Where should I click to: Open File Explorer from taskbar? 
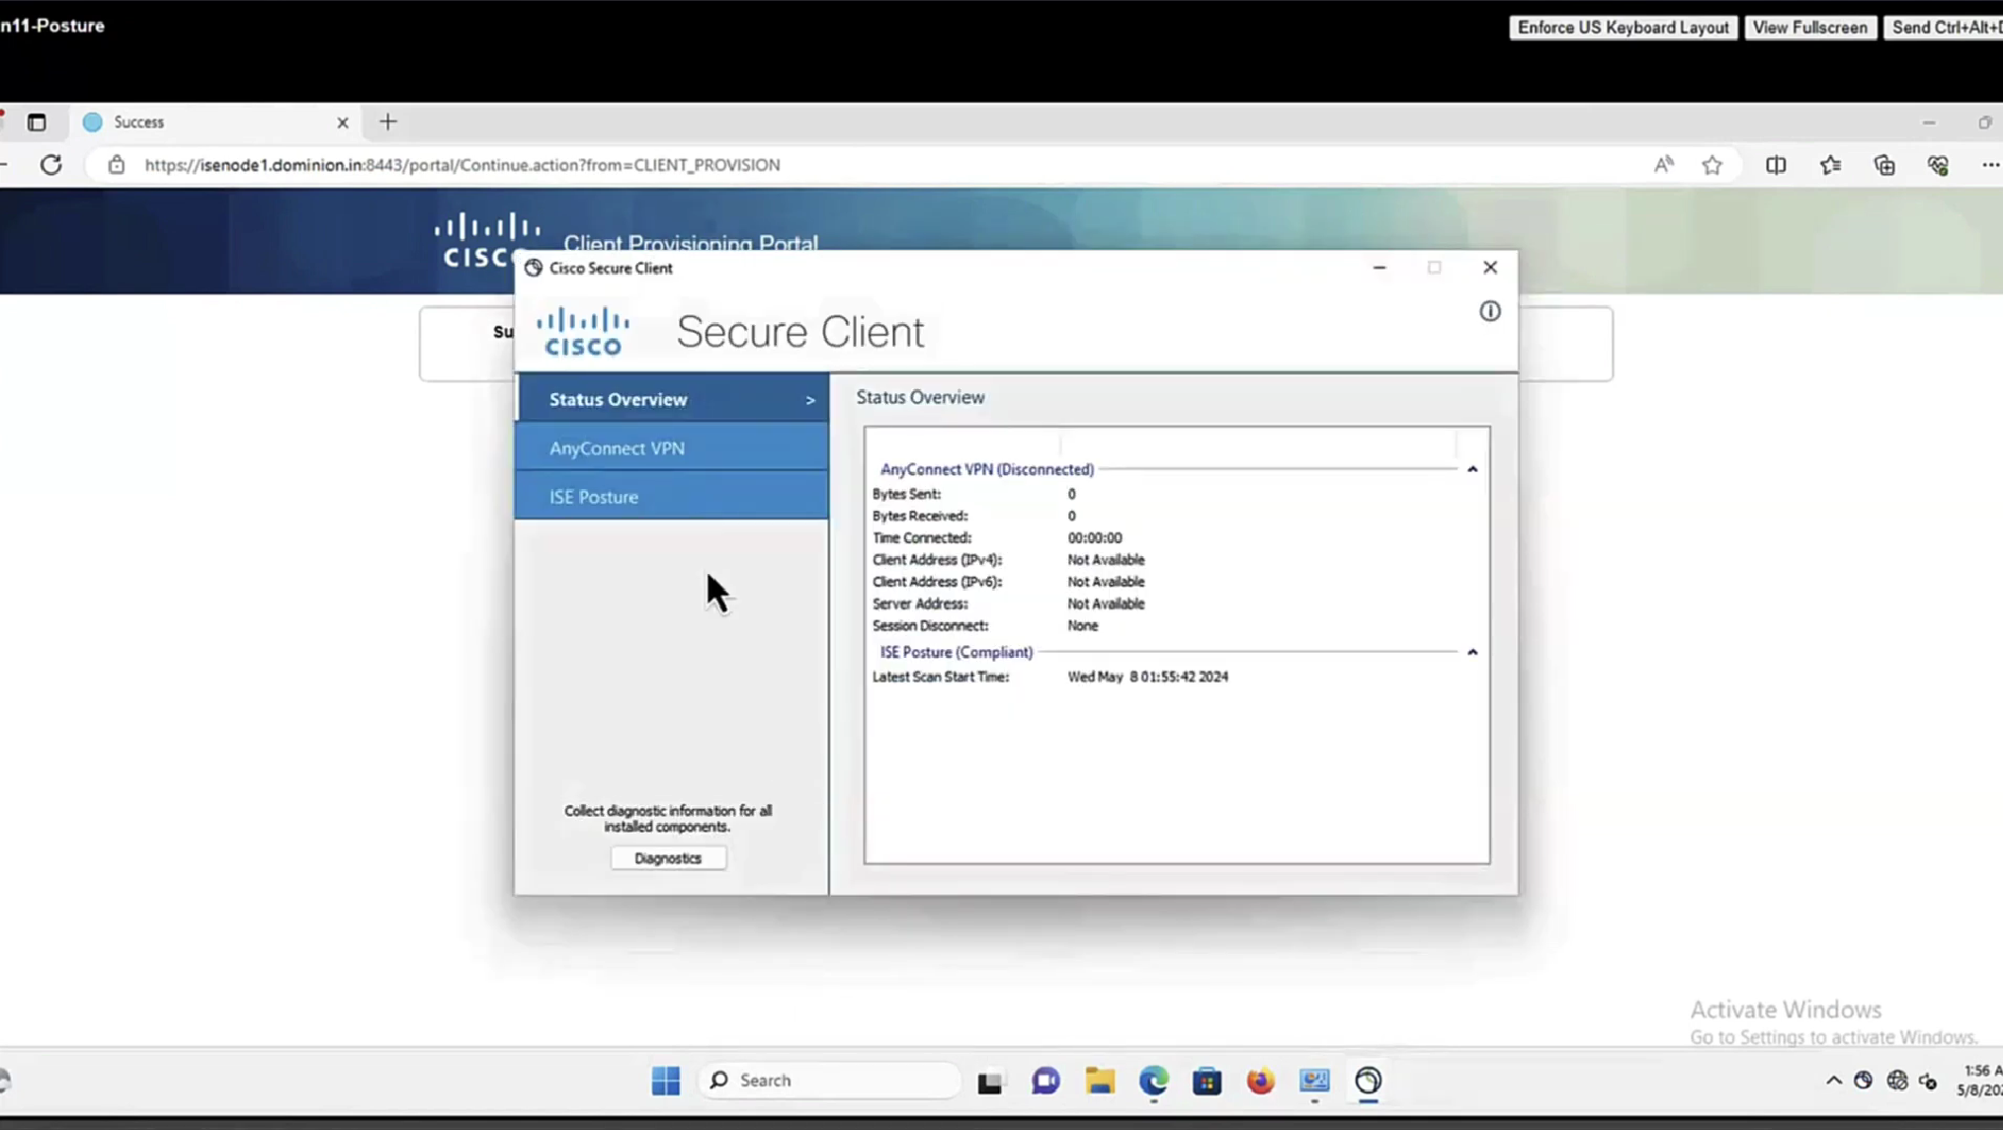pos(1099,1081)
